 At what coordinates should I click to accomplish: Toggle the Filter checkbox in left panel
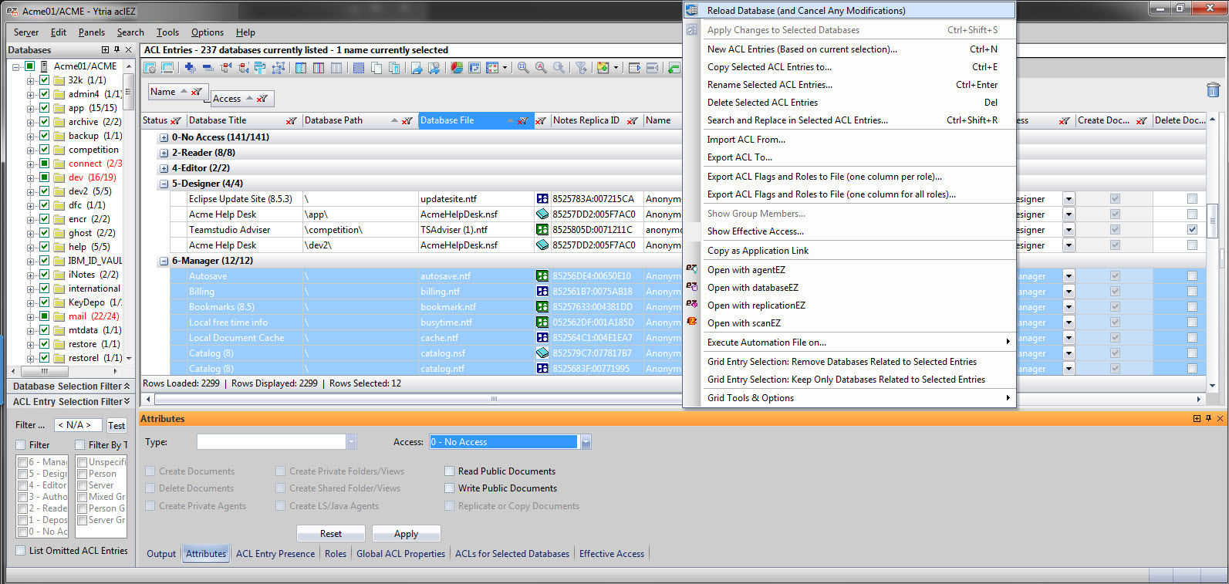[21, 445]
